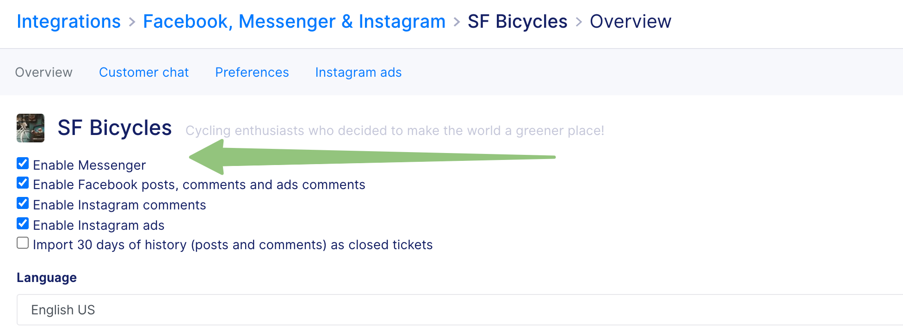Open Facebook, Messenger & Instagram breadcrumb link

click(x=294, y=22)
